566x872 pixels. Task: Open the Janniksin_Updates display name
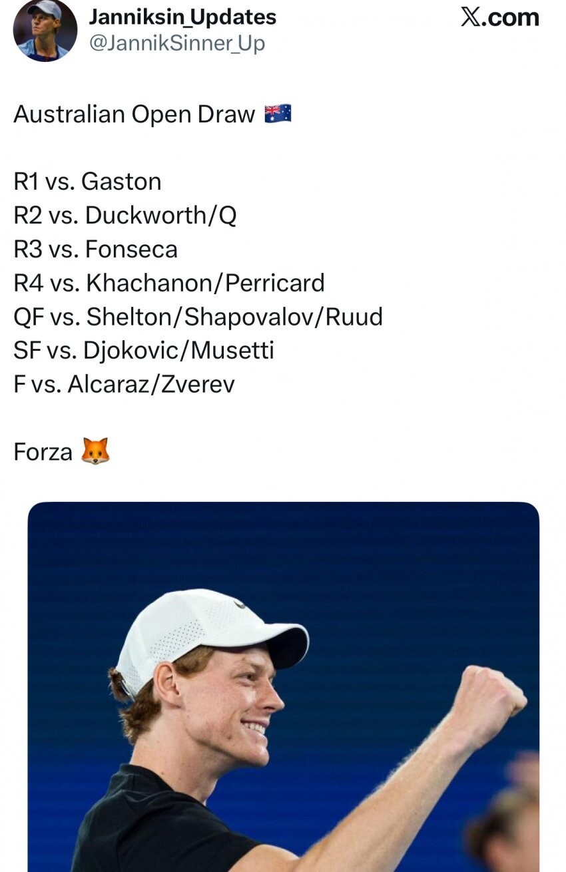click(x=182, y=17)
